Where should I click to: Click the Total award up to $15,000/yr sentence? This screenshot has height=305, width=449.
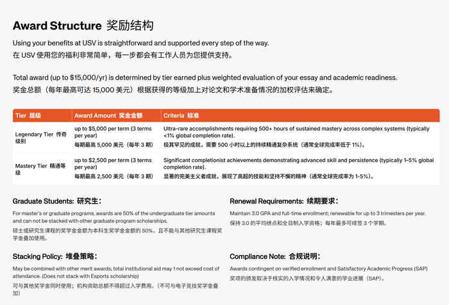tap(205, 78)
